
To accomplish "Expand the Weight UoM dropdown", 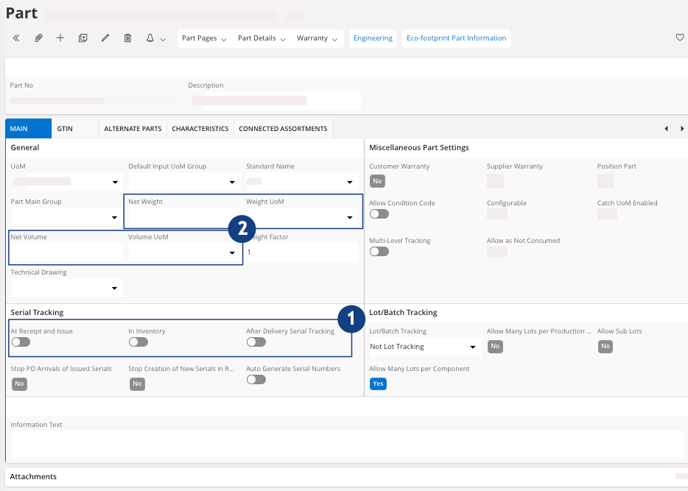I will [349, 218].
